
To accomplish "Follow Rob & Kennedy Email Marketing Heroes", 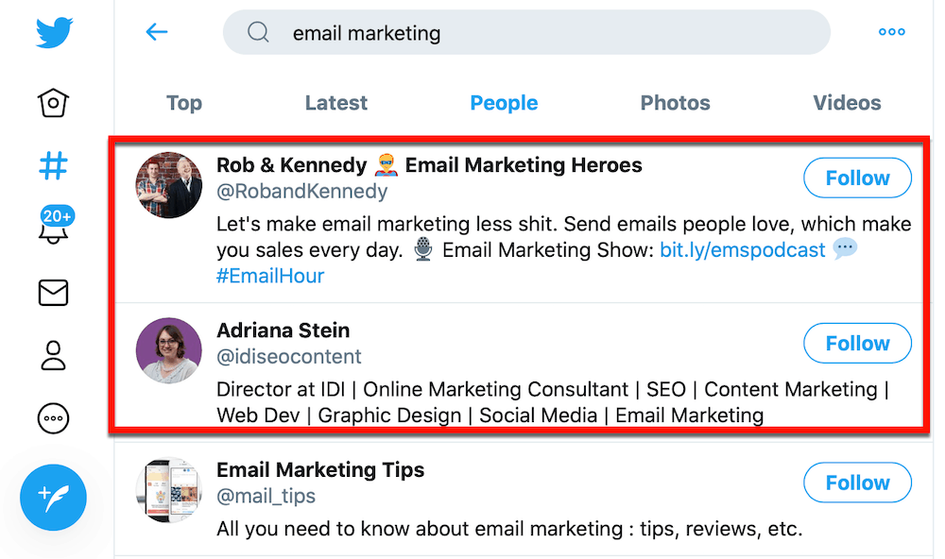I will click(x=857, y=178).
